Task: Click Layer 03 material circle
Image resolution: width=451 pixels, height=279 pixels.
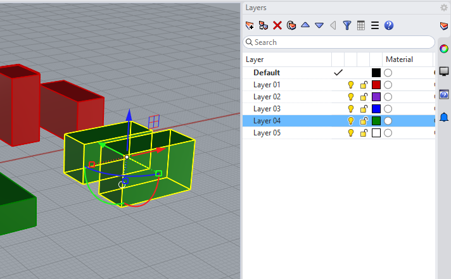Action: [x=388, y=109]
